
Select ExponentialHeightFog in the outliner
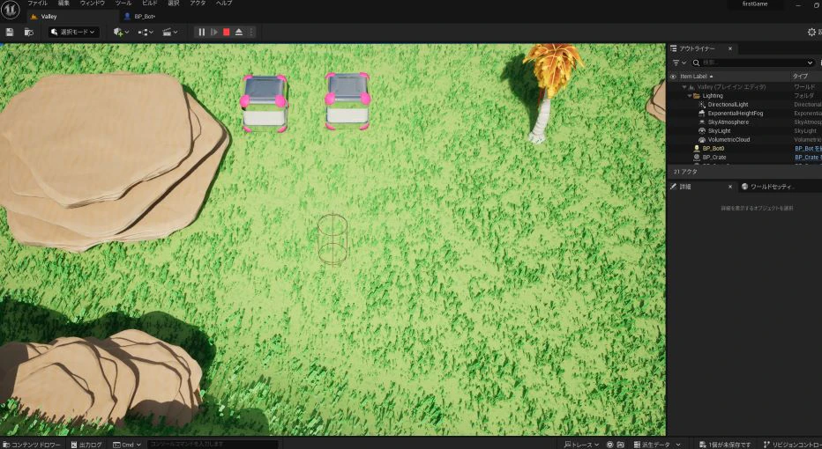pos(735,113)
